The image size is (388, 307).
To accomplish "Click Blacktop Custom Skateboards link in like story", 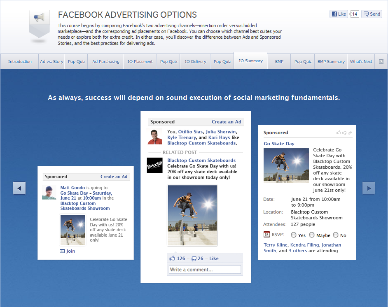I will tap(201, 143).
